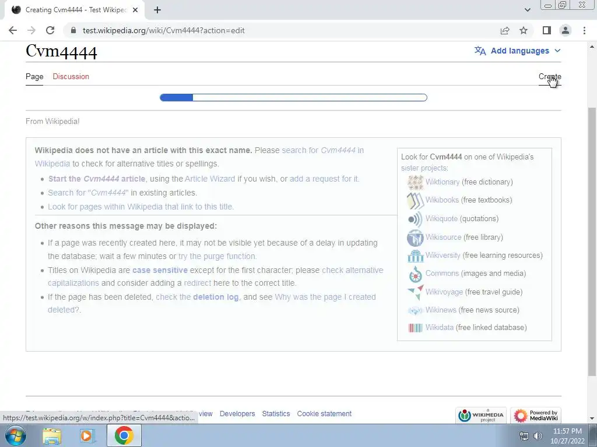This screenshot has height=447, width=597.
Task: Click the Wikinews logo icon
Action: [415, 310]
